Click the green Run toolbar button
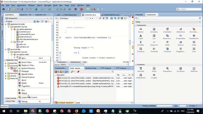Image resolution: width=203 pixels, height=114 pixels. click(x=69, y=9)
